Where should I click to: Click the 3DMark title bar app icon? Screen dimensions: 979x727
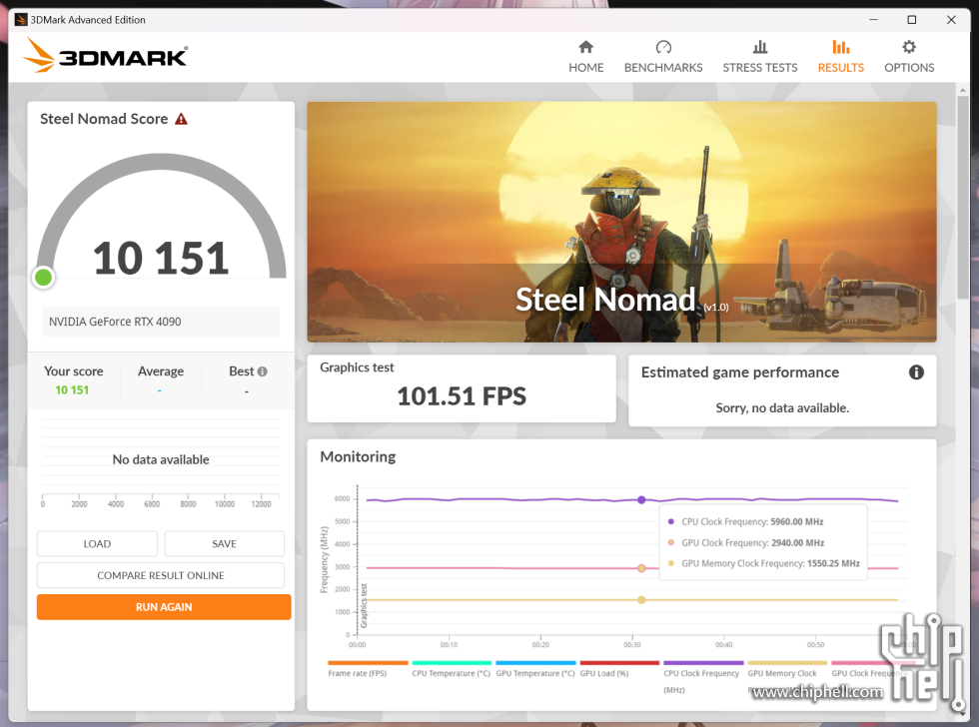click(21, 20)
